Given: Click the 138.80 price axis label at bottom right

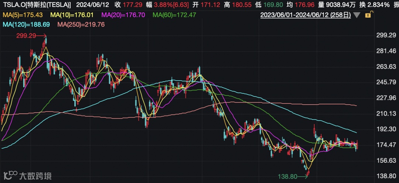Looking at the screenshot, I should point(386,176).
